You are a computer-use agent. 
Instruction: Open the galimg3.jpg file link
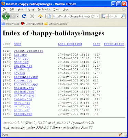click(x=24, y=96)
